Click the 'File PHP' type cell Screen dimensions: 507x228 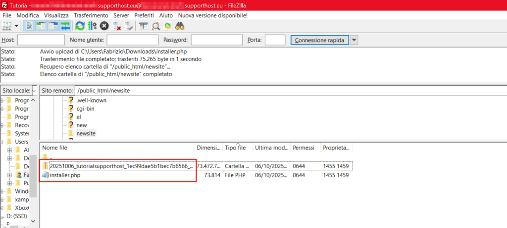(x=236, y=175)
